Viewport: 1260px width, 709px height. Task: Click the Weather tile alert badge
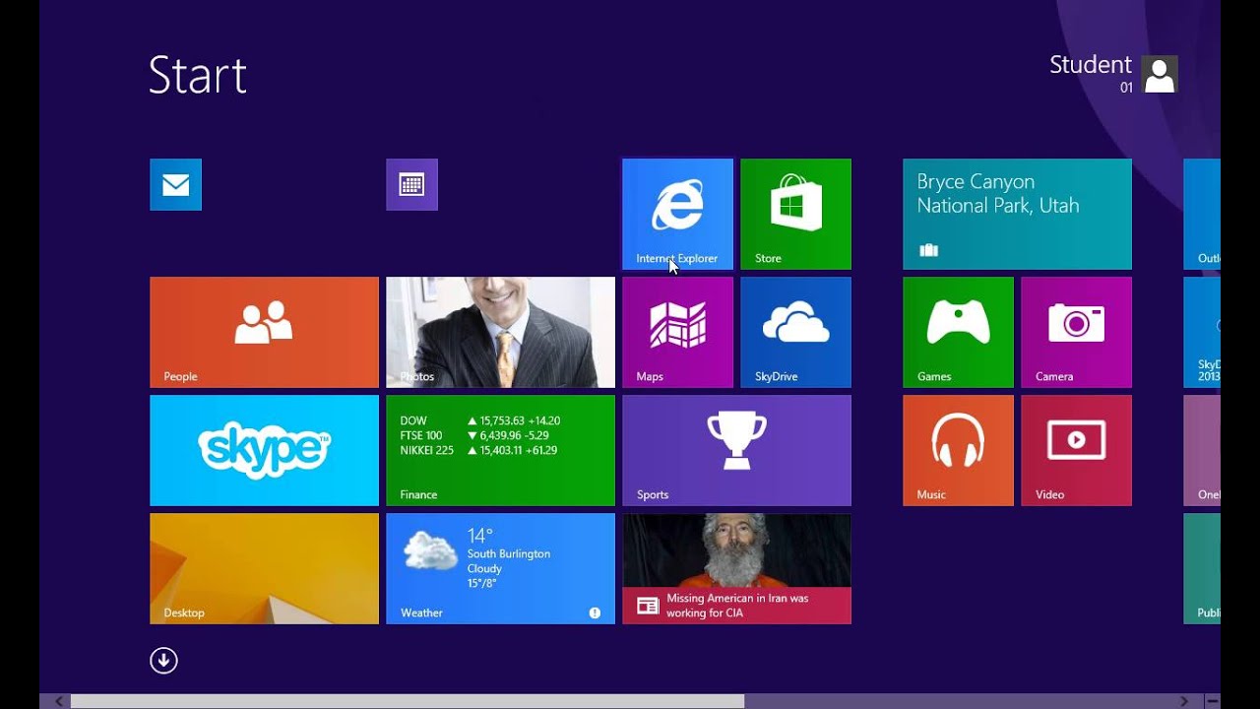(595, 612)
